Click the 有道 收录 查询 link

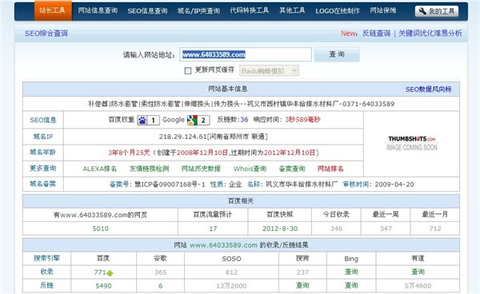click(x=418, y=272)
